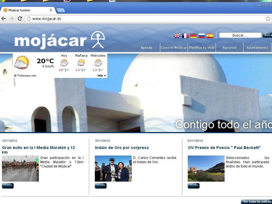The height and width of the screenshot is (204, 272).
Task: Go back with the browser back arrow
Action: click(3, 18)
